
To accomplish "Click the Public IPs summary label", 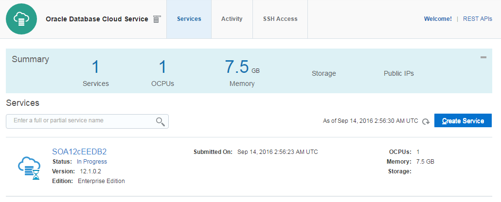I will 399,74.
